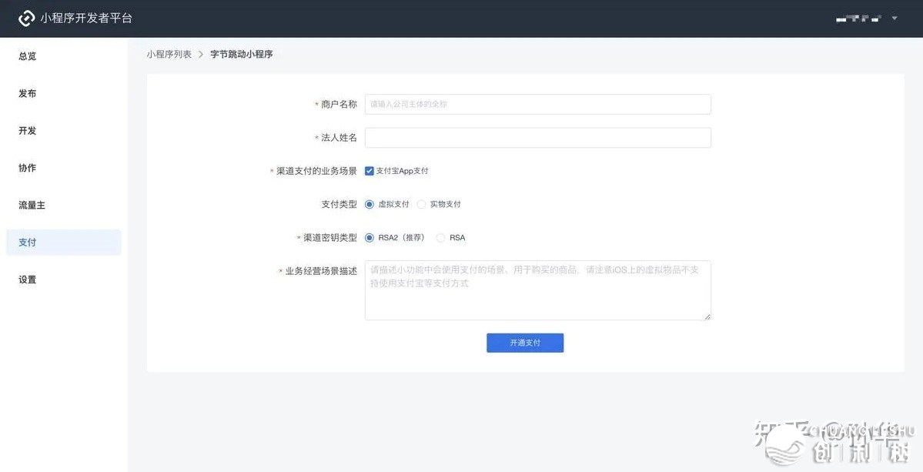Choose the plain RSA radio option

pyautogui.click(x=440, y=238)
